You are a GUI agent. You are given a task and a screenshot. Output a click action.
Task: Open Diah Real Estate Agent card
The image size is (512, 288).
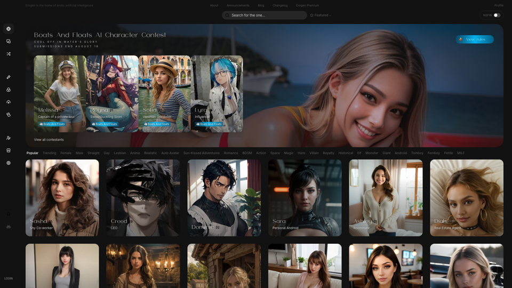coord(467,197)
